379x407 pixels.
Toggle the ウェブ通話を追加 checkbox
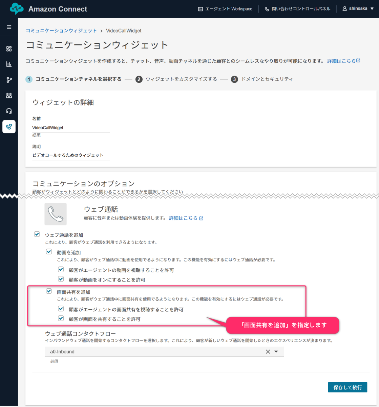(37, 234)
